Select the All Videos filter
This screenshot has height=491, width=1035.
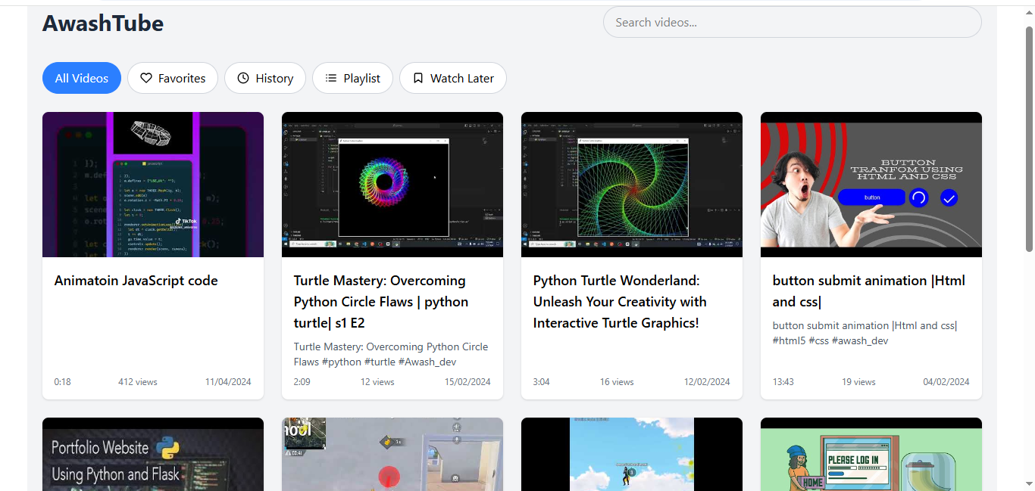click(81, 78)
